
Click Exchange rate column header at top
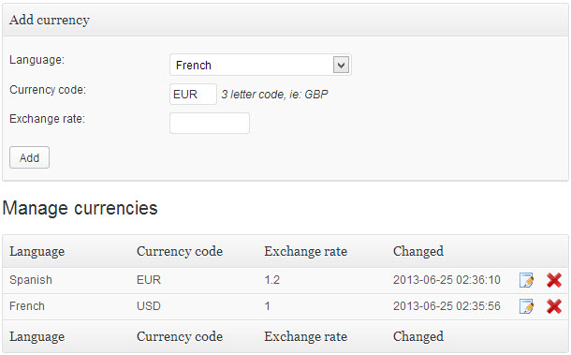point(305,251)
